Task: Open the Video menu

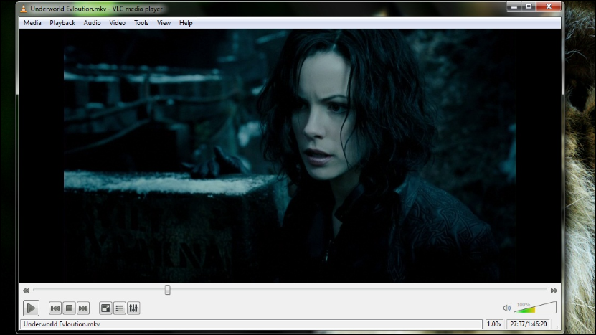Action: pyautogui.click(x=117, y=23)
